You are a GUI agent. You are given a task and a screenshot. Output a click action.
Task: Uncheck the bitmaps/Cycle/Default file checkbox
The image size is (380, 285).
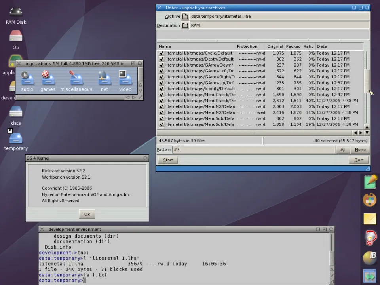point(161,53)
